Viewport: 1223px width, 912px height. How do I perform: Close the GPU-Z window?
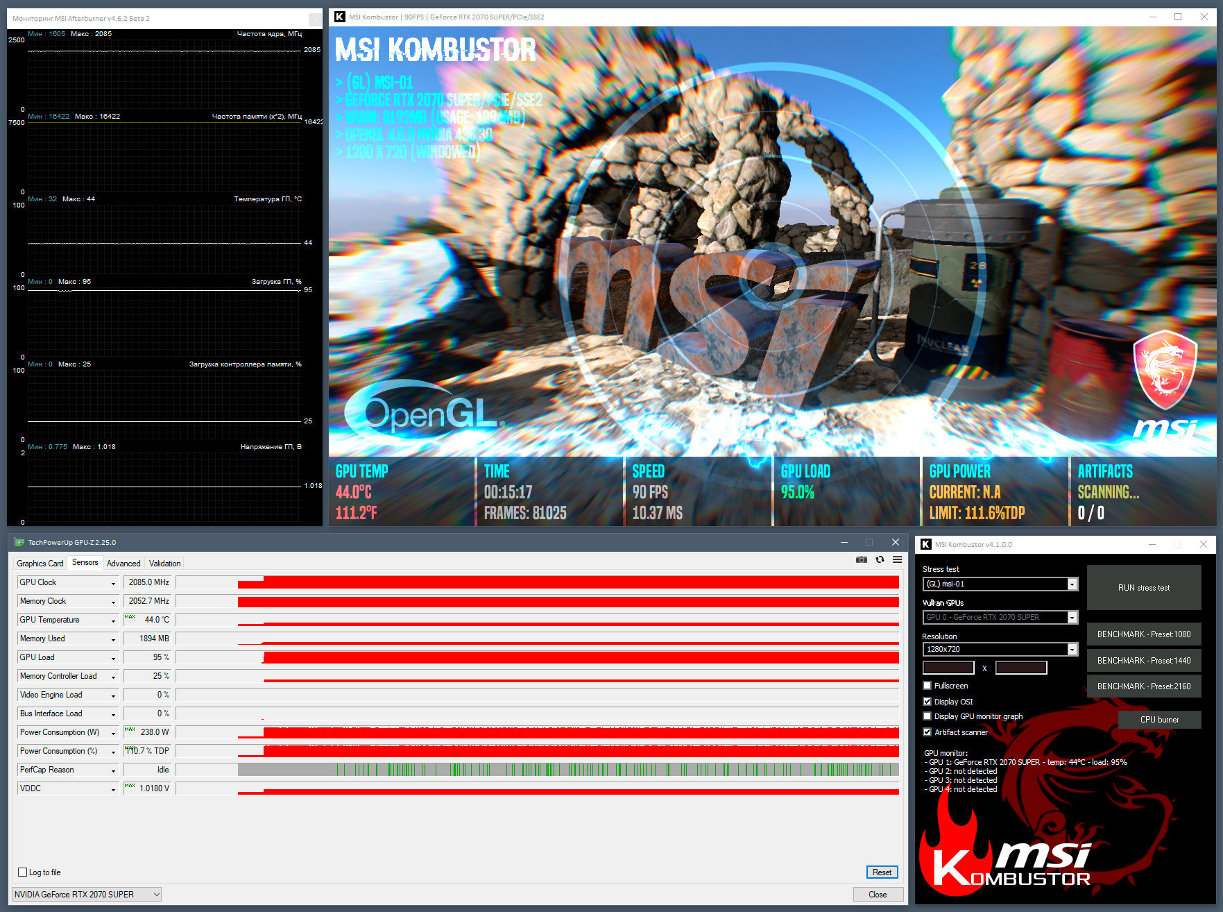click(896, 542)
